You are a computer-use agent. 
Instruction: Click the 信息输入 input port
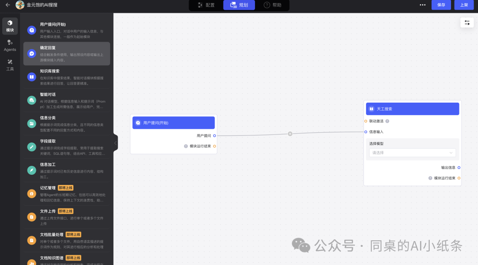point(366,132)
